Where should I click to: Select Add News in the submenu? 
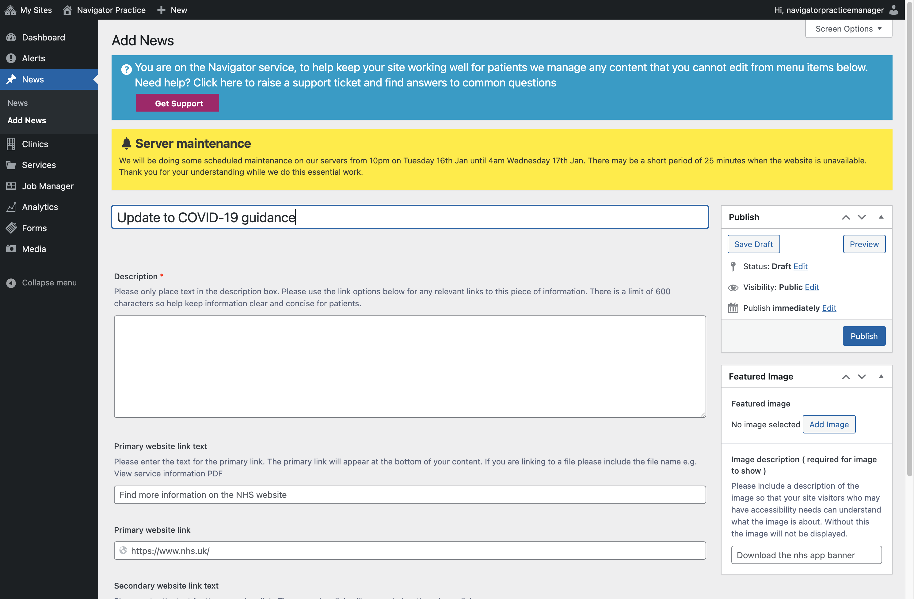coord(26,120)
